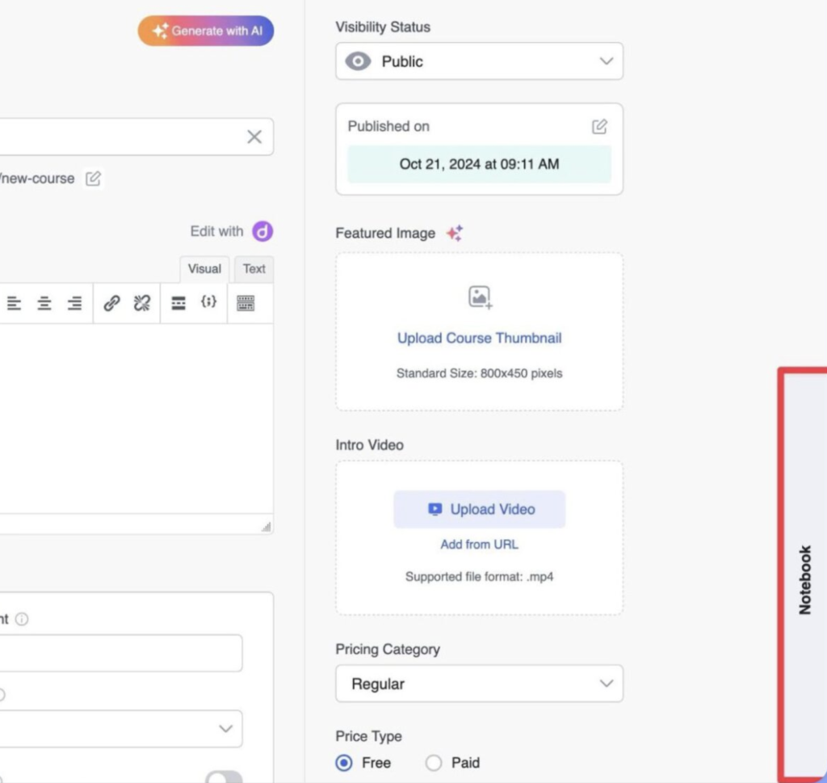Switch to the Visual editor tab
This screenshot has width=827, height=783.
pyautogui.click(x=204, y=269)
